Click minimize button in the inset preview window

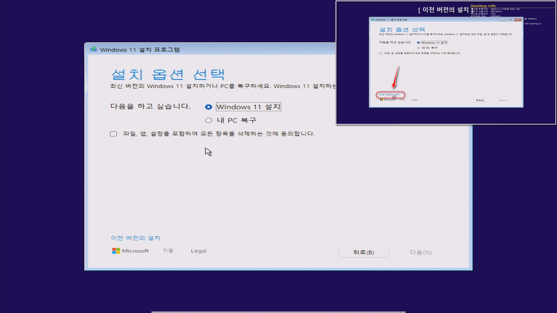503,20
